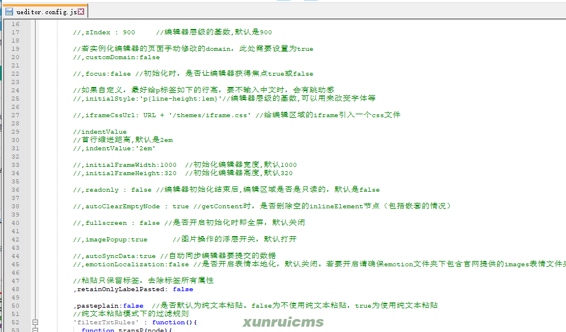Place cursor on the pasteplain false value
This screenshot has height=332, width=566.
point(133,306)
